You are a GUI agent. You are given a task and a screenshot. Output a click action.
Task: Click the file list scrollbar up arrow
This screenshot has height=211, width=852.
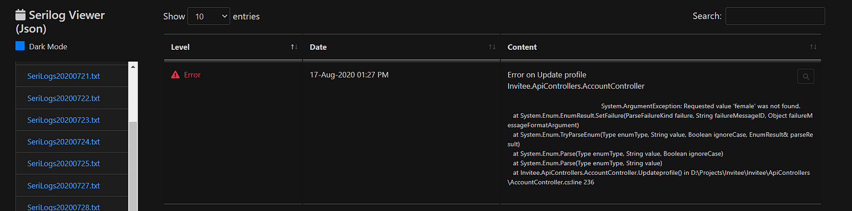click(x=133, y=67)
